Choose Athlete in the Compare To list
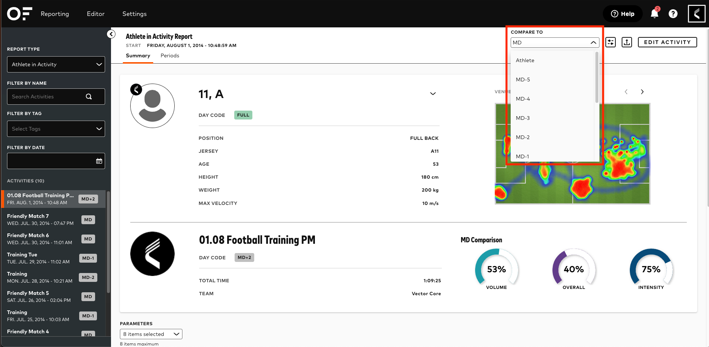 tap(525, 60)
